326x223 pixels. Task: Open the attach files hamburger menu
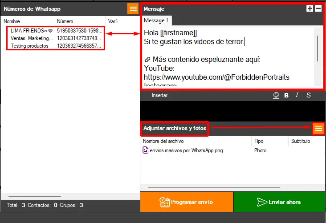pos(318,128)
